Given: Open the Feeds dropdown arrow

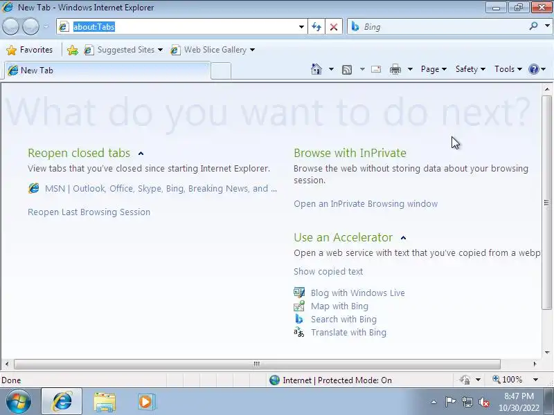Looking at the screenshot, I should pos(362,69).
